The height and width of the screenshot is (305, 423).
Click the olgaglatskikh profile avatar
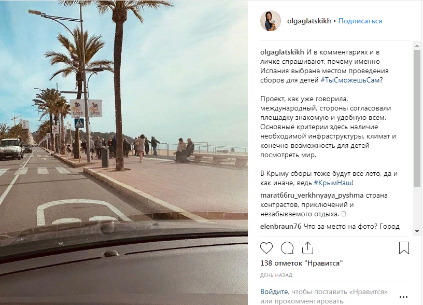click(x=270, y=21)
